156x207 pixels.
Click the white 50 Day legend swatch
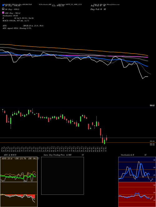point(3,9)
